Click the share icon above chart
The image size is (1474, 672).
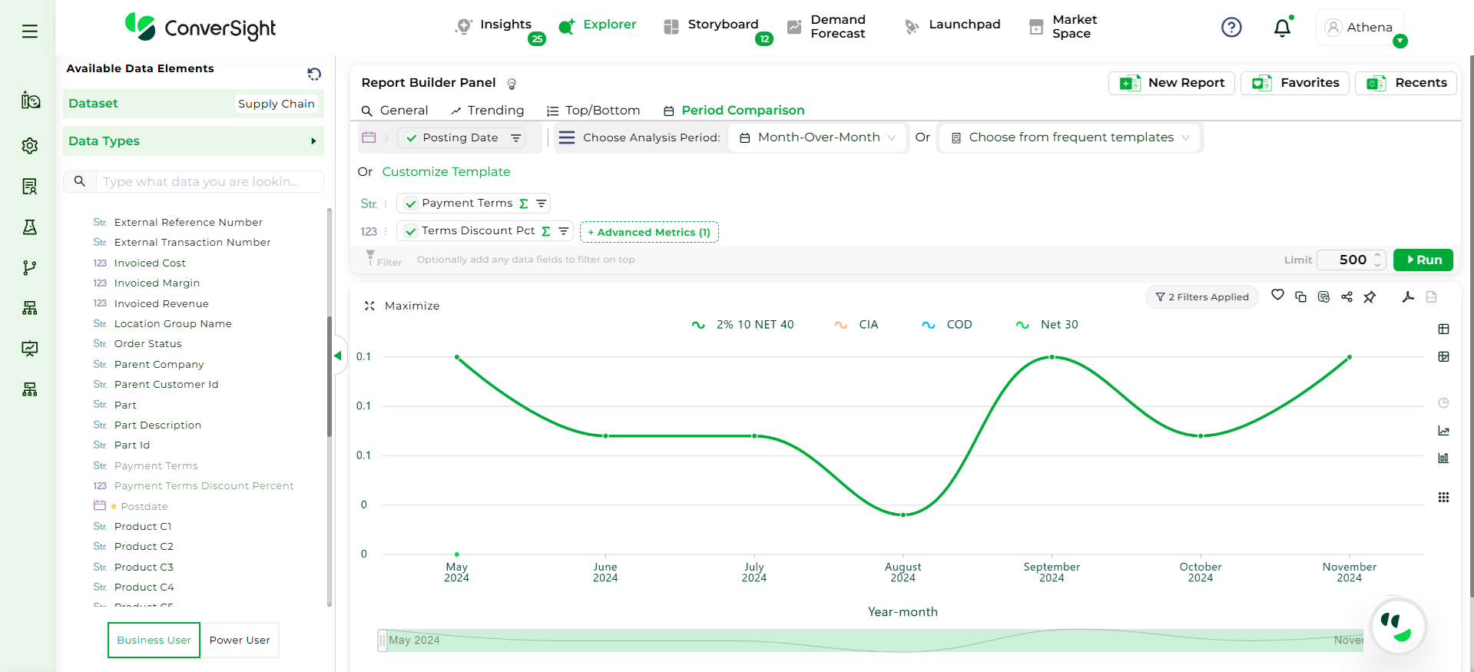(1346, 297)
